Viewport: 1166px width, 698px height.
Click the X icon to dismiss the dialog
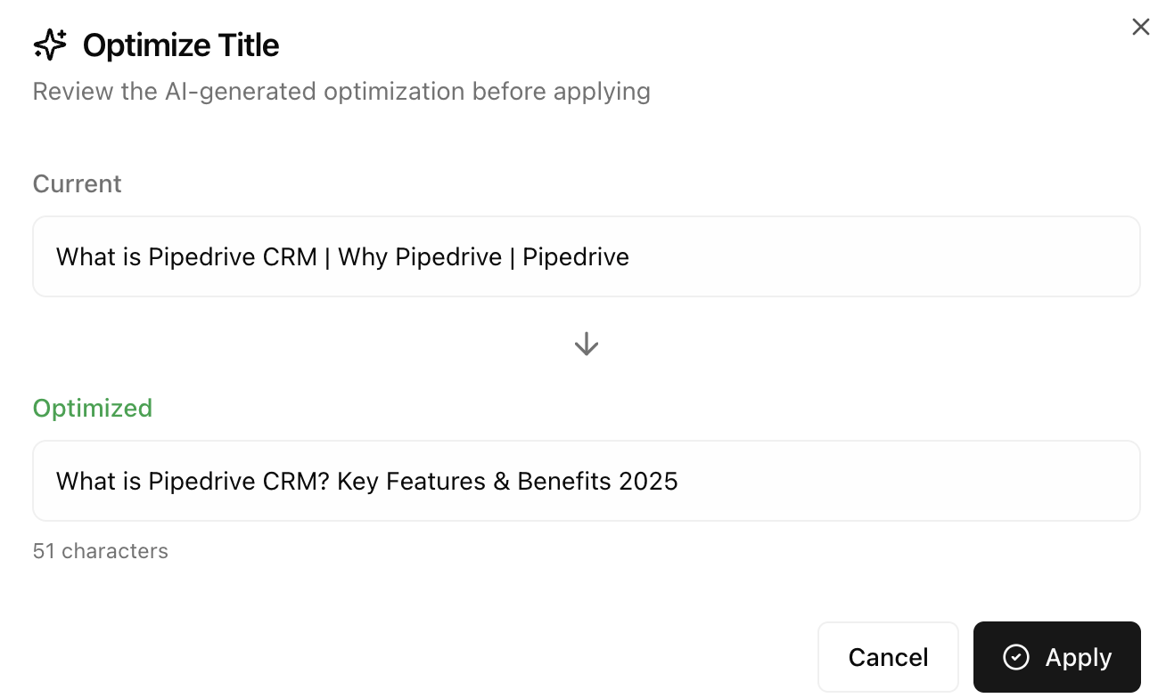pos(1140,27)
